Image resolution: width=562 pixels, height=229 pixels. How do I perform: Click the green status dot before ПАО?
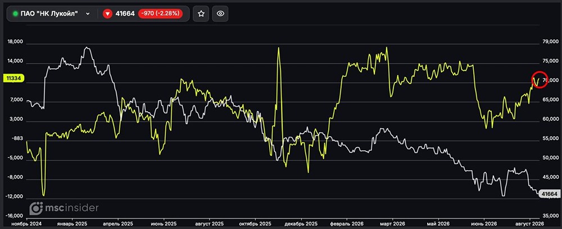pos(15,13)
